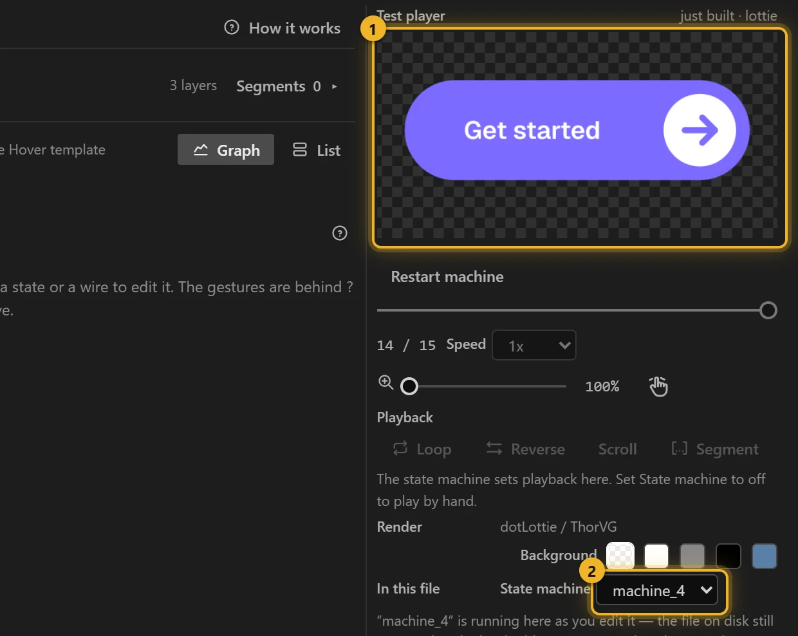Viewport: 798px width, 636px height.
Task: Click the "just built · lottie" status text
Action: coord(728,15)
